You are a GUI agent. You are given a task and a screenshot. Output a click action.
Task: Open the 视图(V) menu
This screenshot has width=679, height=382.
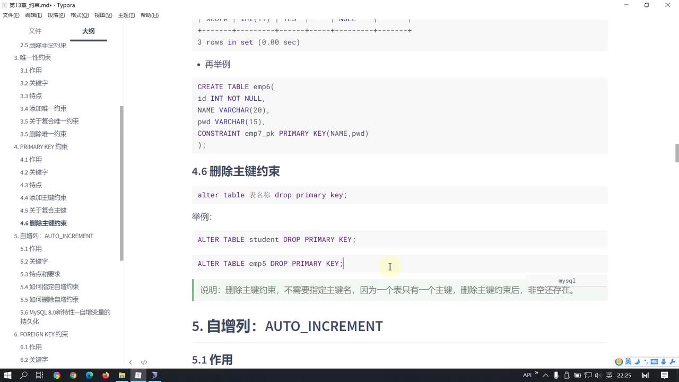[x=103, y=15]
